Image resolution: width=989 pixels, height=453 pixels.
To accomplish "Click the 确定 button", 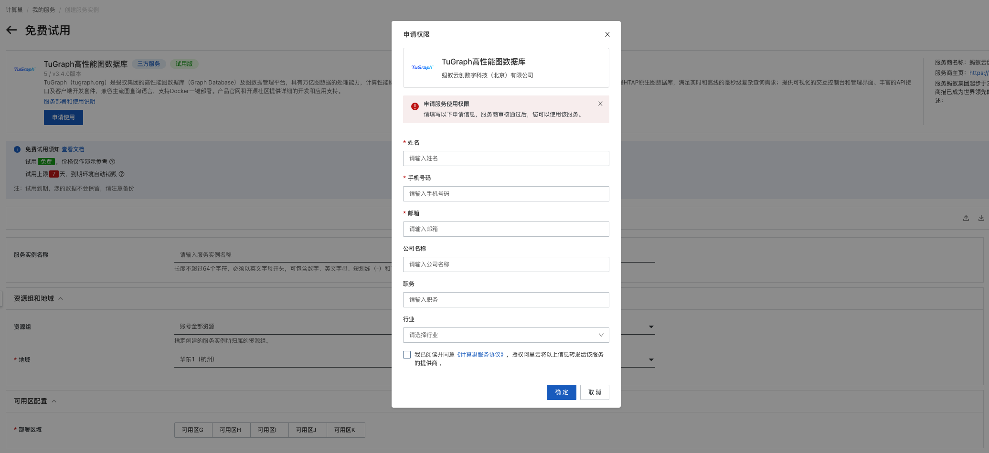I will pos(561,392).
